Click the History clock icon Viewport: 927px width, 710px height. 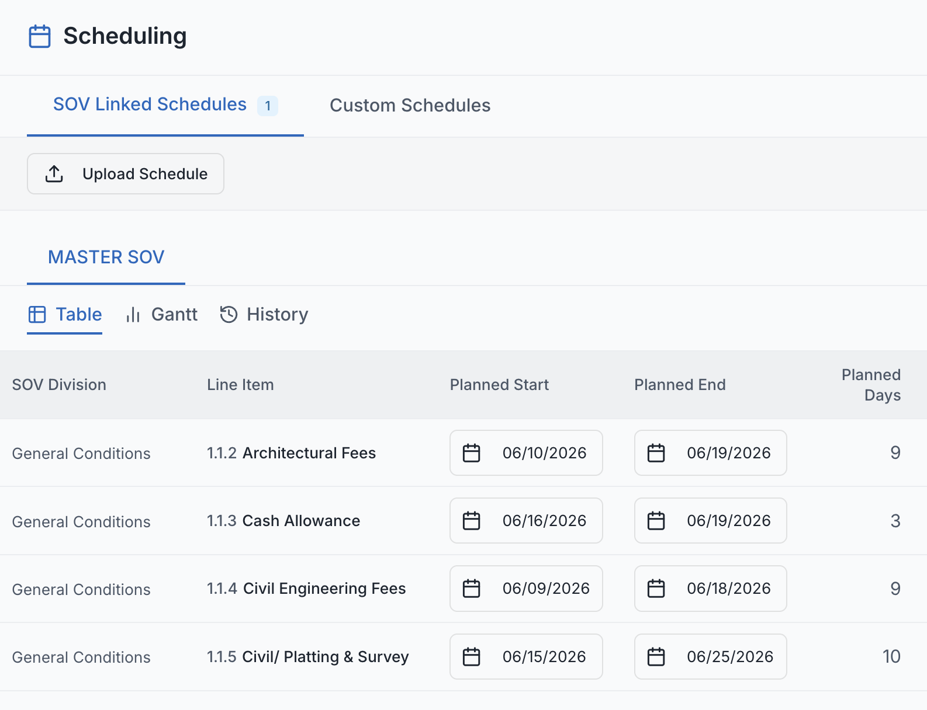pos(229,314)
